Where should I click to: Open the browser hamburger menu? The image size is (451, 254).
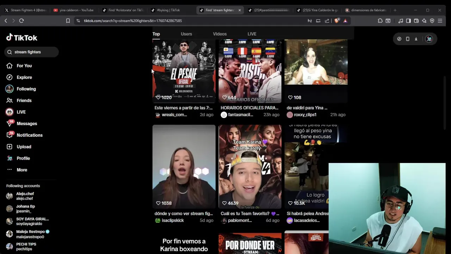440,21
